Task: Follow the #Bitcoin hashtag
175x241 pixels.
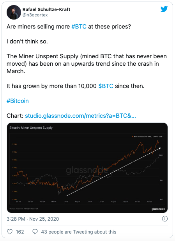Action: (18, 101)
